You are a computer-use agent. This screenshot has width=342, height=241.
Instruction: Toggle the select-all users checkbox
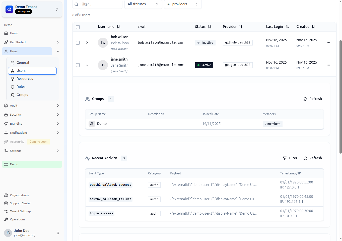click(78, 27)
